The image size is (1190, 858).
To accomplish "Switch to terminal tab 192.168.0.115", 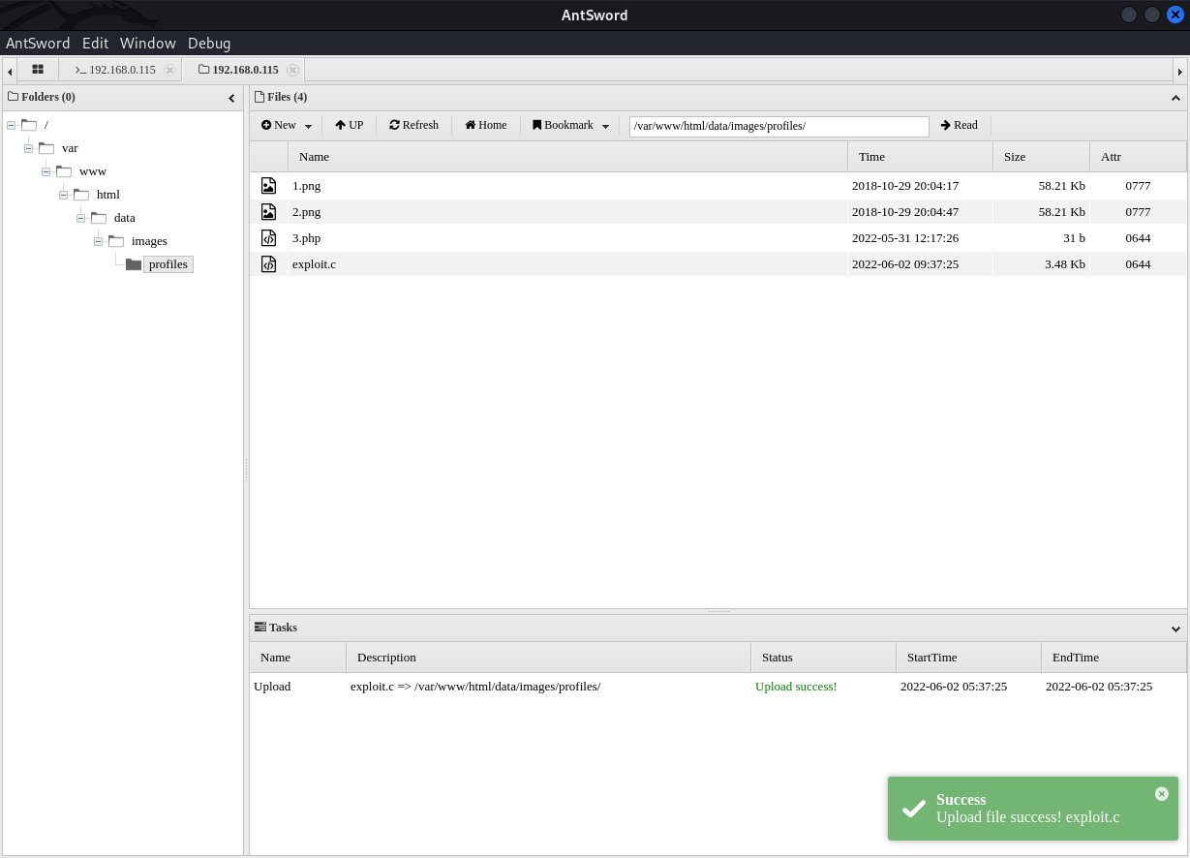I will pyautogui.click(x=115, y=70).
